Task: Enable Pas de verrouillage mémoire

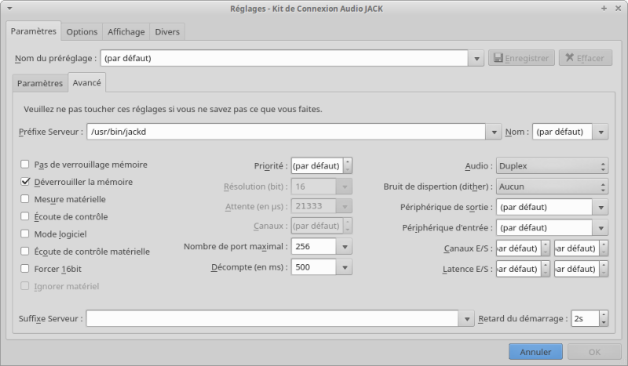Action: pyautogui.click(x=25, y=165)
